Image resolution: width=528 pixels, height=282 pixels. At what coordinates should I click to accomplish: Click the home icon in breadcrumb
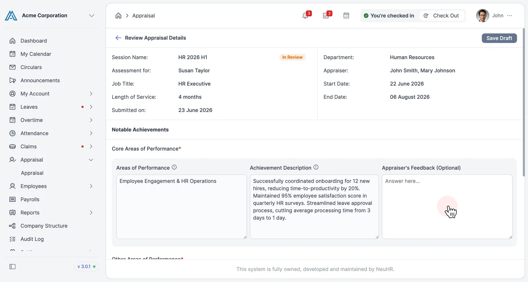118,15
